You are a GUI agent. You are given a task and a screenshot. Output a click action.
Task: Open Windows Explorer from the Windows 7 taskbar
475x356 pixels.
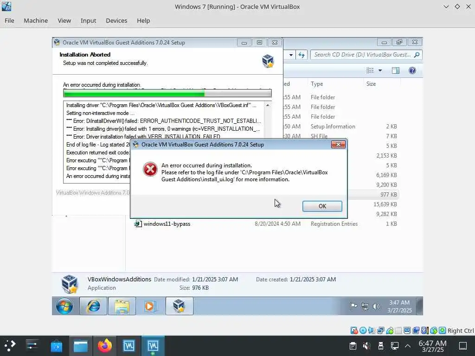(122, 306)
